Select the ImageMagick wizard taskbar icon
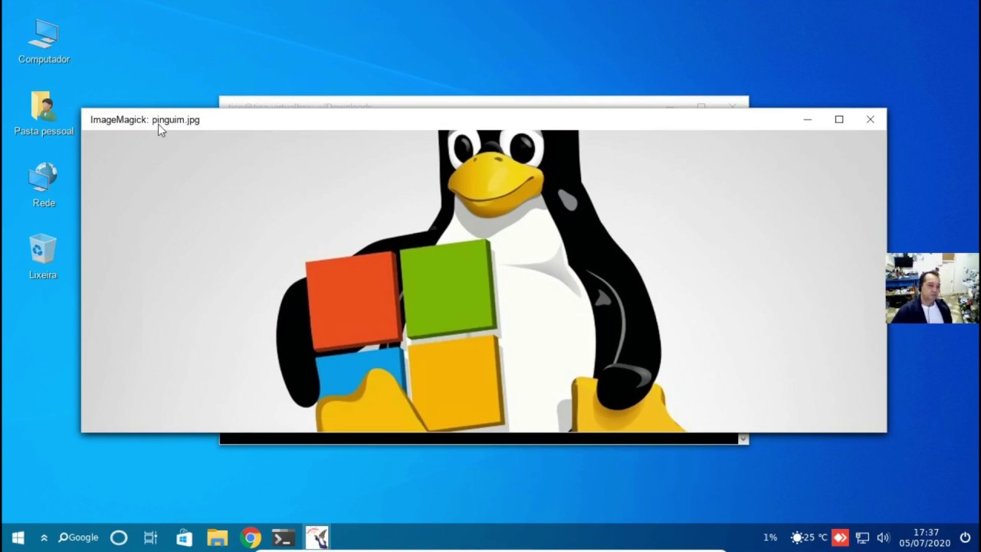This screenshot has height=552, width=981. [317, 537]
